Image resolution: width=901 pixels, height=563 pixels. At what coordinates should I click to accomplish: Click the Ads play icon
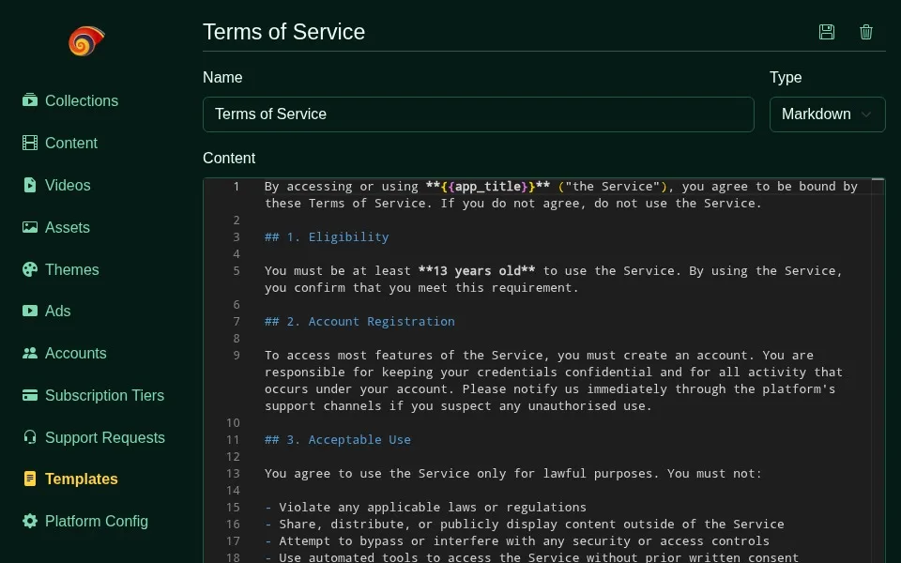coord(30,311)
